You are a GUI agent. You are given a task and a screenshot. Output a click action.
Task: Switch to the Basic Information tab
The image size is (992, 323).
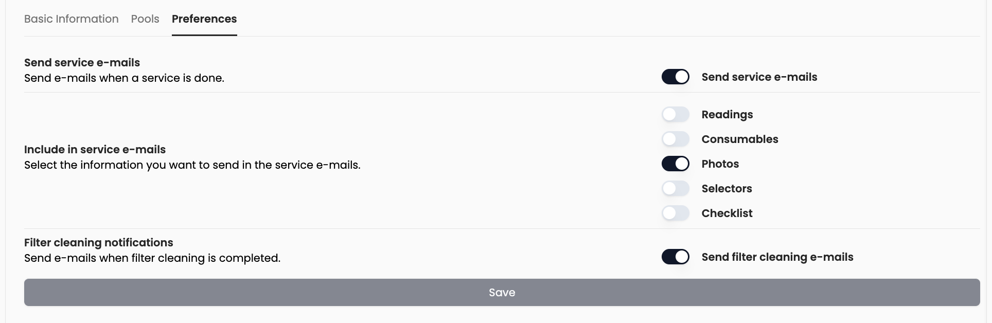tap(71, 19)
